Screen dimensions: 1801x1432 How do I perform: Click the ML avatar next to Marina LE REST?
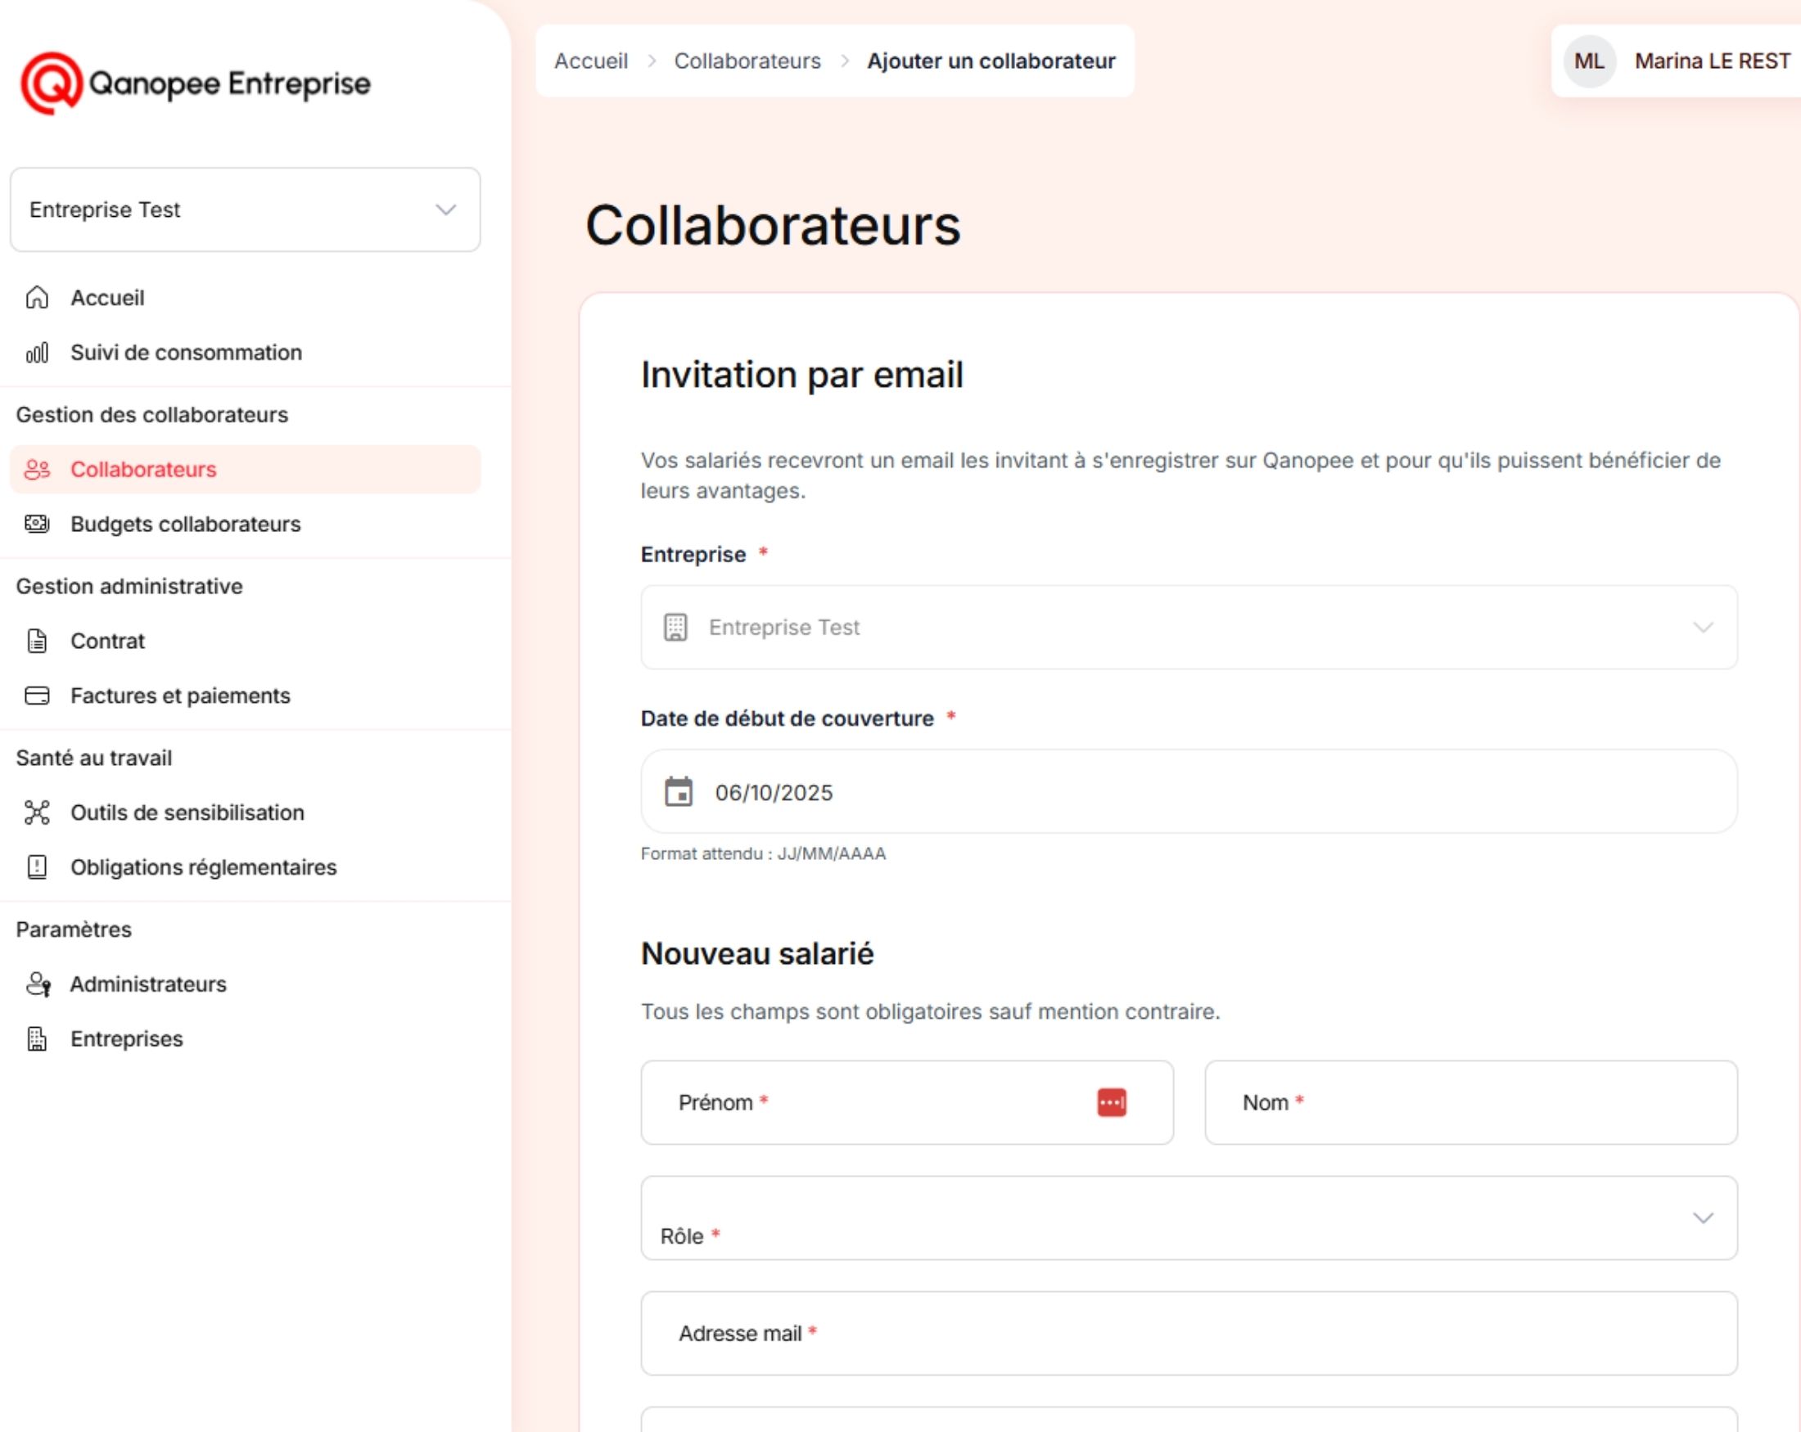click(1588, 61)
